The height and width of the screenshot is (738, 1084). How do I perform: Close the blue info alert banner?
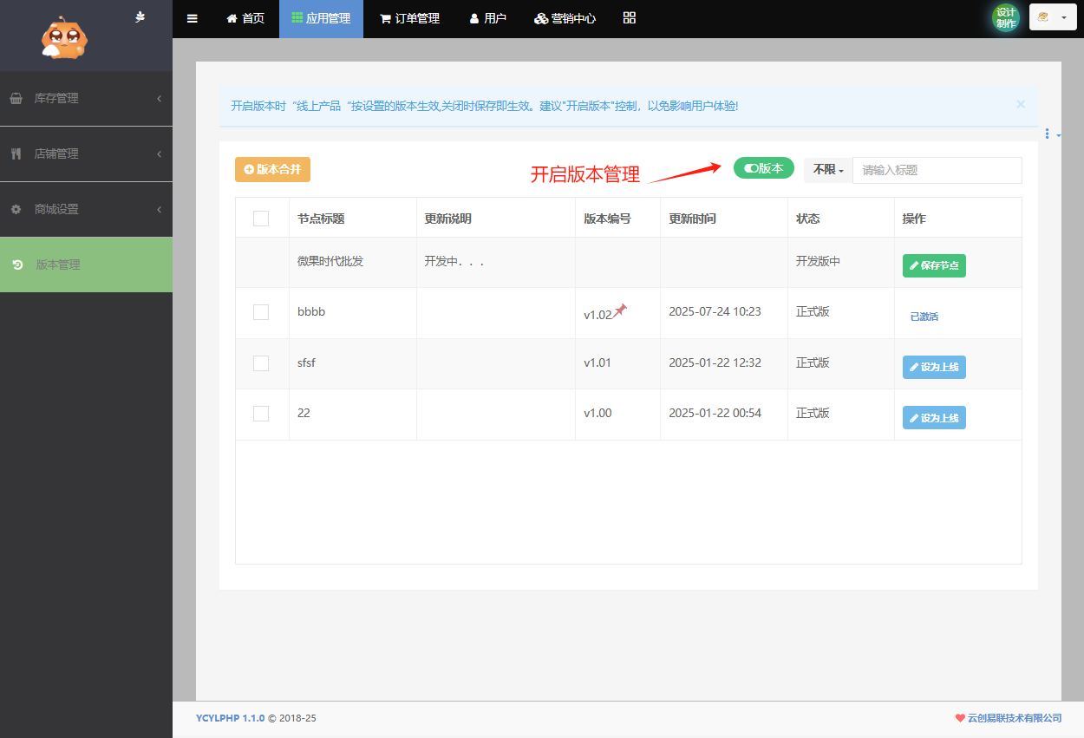click(1021, 104)
